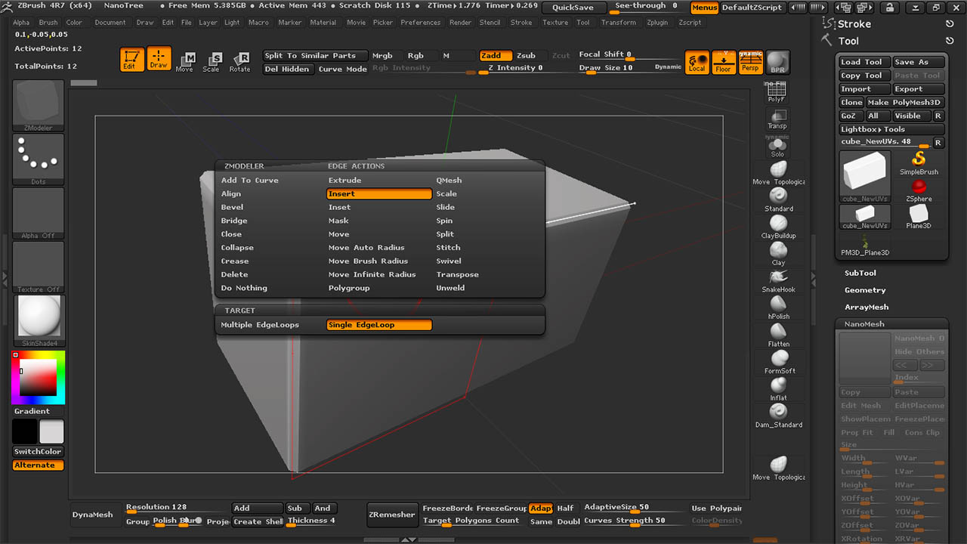
Task: Enable the Zsub sculpt mode
Action: [526, 56]
